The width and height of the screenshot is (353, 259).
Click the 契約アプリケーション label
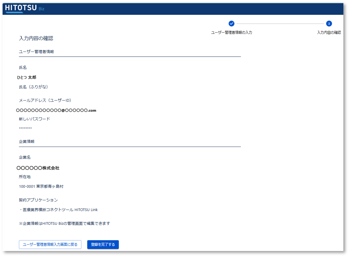pos(38,200)
